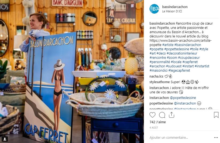Share the post with the share icon
Viewport: 220px width, 143px height.
pos(171,115)
